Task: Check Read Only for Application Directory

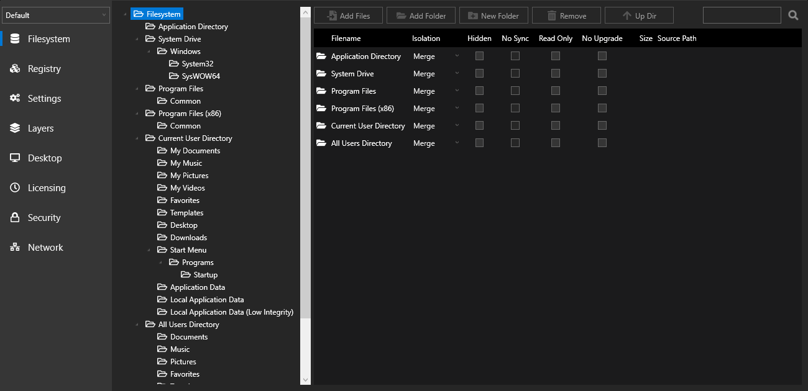Action: click(x=556, y=56)
